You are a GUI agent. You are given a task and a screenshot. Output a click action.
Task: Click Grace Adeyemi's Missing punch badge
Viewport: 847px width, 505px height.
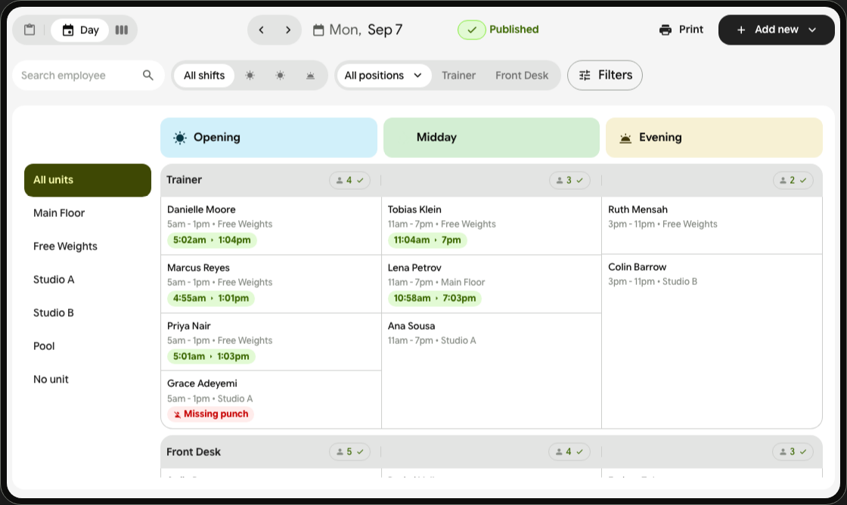pos(211,414)
